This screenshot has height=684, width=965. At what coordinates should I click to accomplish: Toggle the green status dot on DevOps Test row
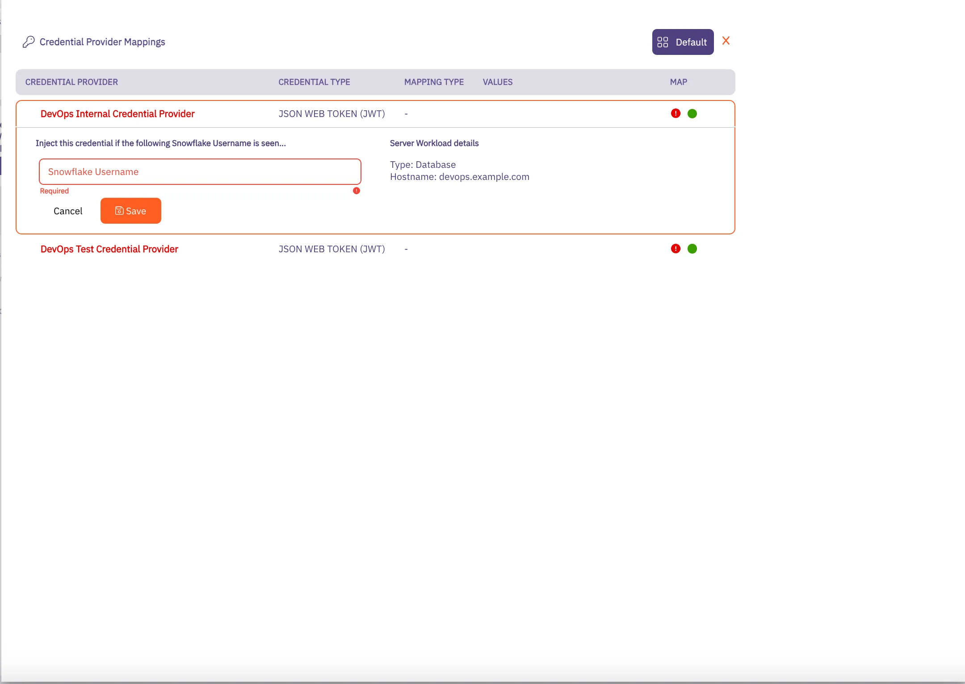(x=692, y=248)
